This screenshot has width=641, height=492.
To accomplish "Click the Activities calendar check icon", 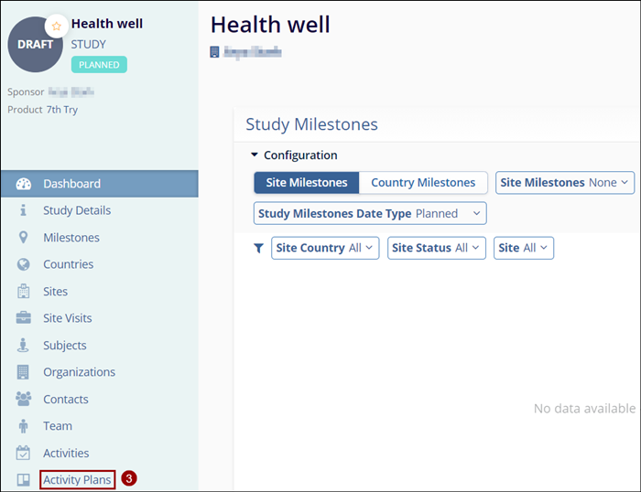I will click(x=24, y=454).
